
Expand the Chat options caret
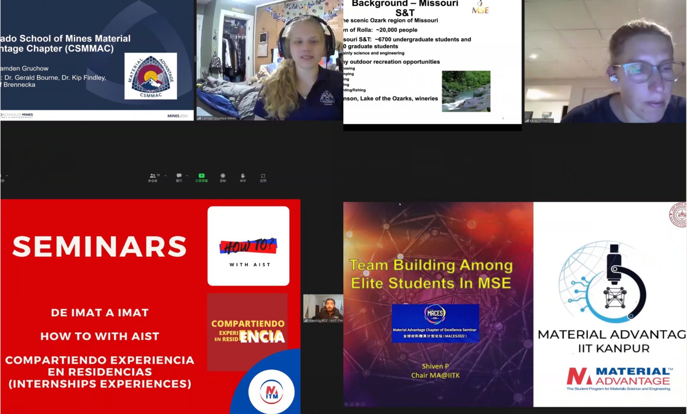tap(187, 176)
